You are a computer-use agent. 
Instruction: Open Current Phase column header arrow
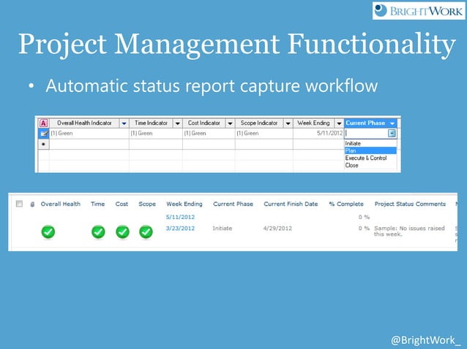coord(392,123)
